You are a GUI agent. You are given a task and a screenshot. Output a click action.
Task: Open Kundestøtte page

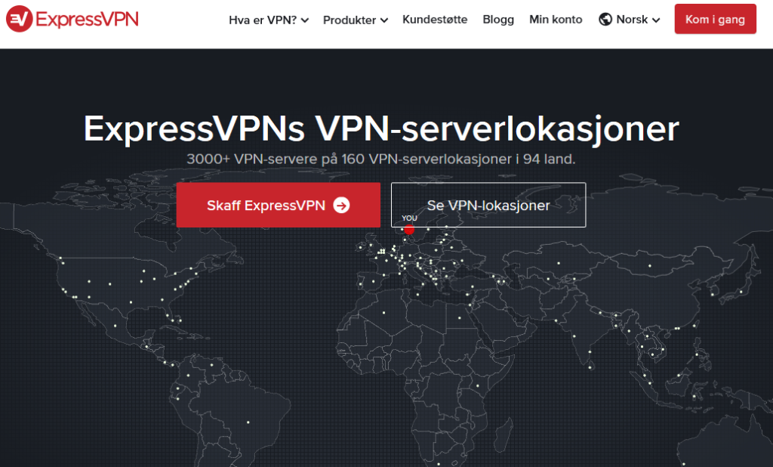[435, 19]
